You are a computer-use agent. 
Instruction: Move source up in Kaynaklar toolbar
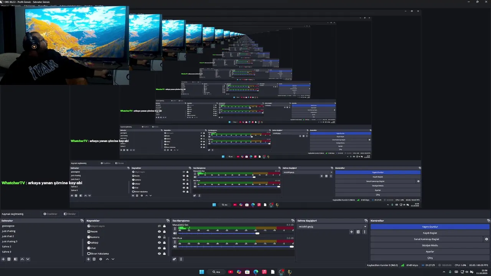tap(107, 259)
